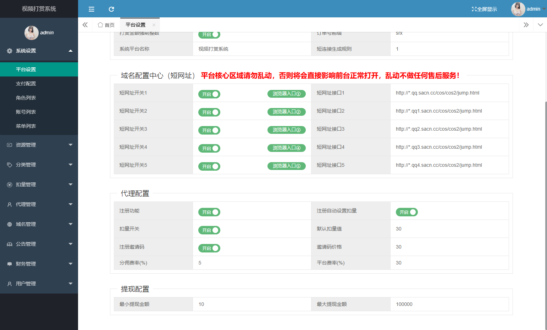Toggle the 注册自动设置扣量 switch
This screenshot has width=547, height=330.
click(x=407, y=212)
